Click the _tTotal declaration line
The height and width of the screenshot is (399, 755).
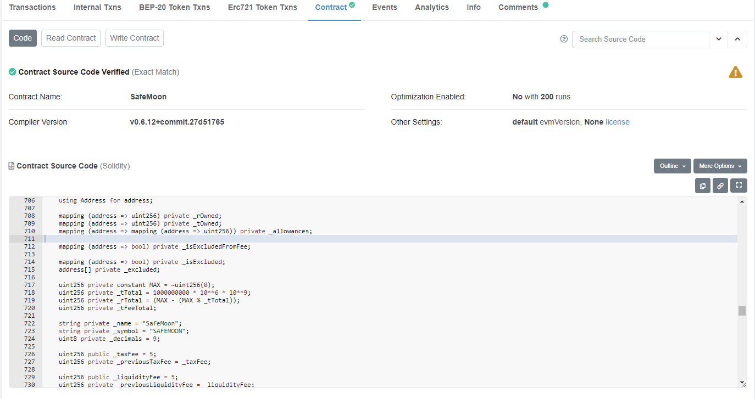pyautogui.click(x=154, y=293)
